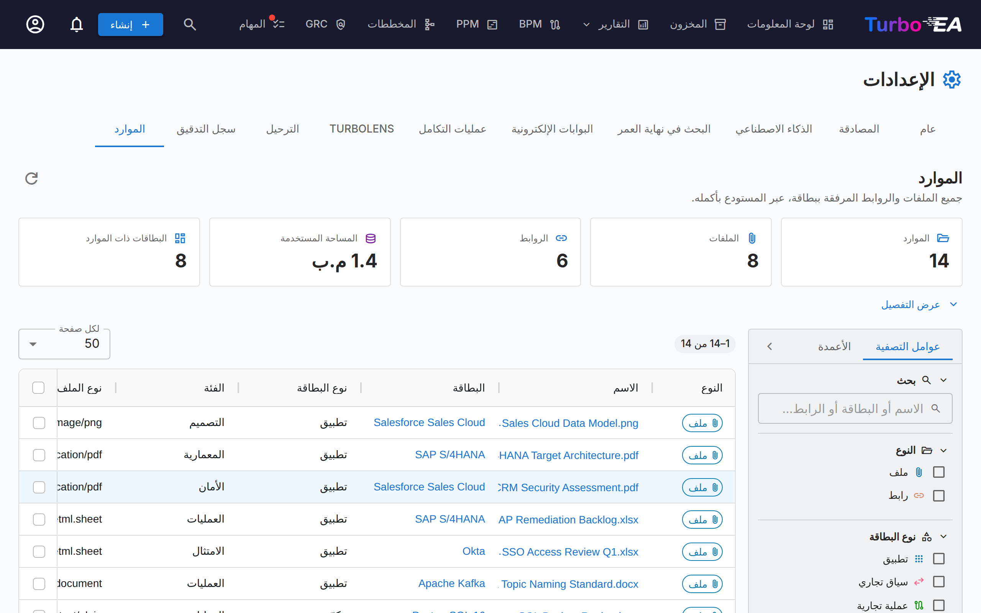The width and height of the screenshot is (981, 613).
Task: Collapse the filter sidebar with arrow icon
Action: (770, 346)
